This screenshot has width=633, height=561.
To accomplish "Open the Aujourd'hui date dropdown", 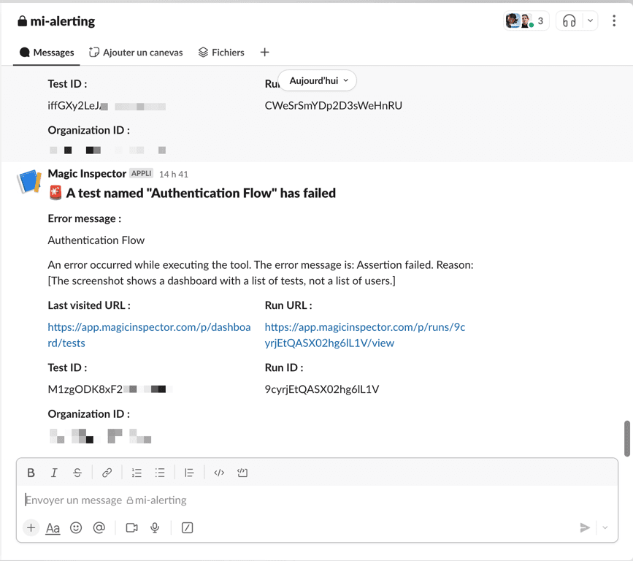I will 318,80.
